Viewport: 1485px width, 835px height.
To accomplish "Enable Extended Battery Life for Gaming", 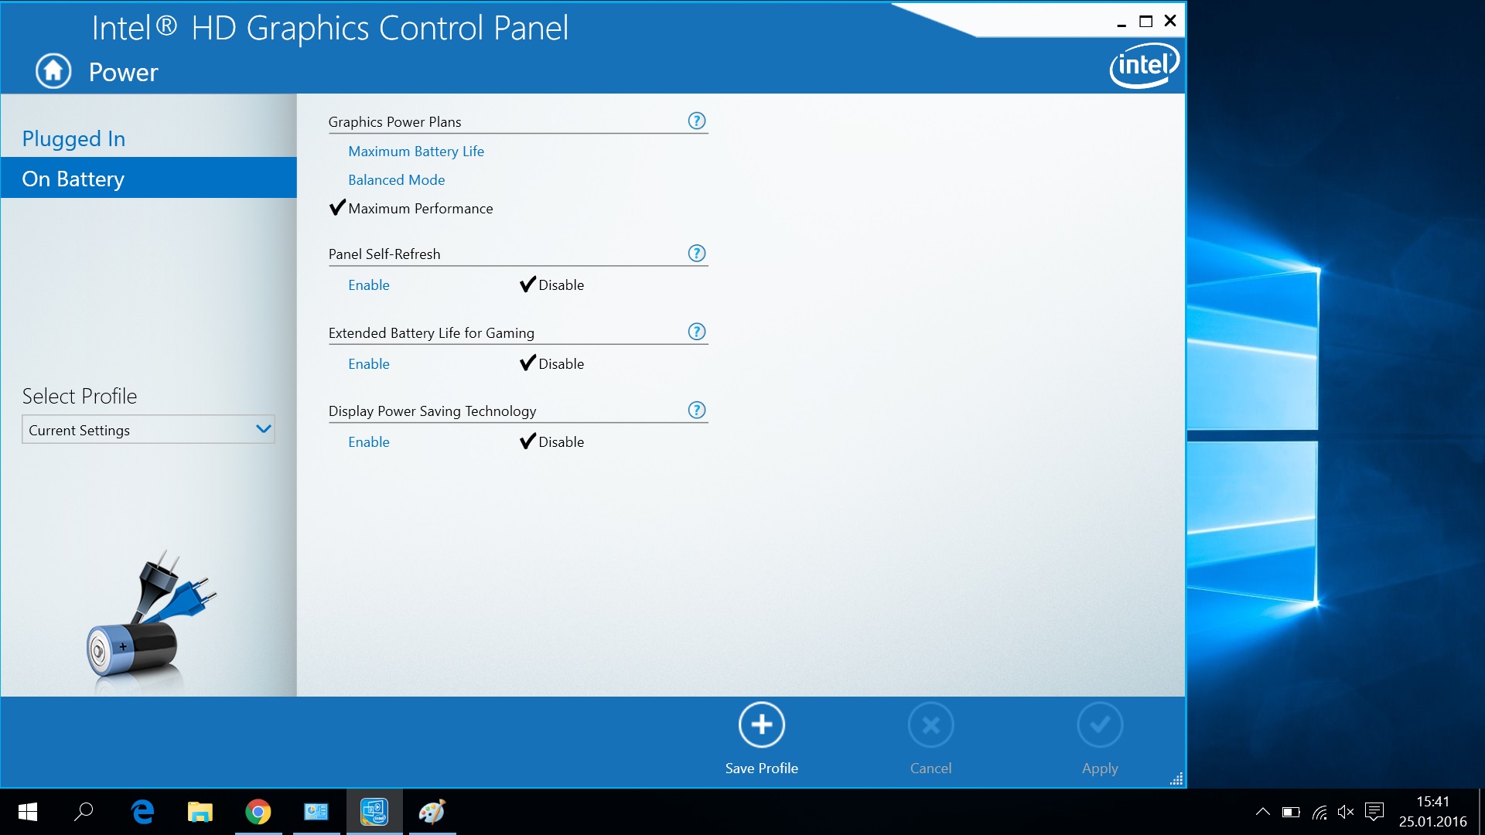I will 369,364.
